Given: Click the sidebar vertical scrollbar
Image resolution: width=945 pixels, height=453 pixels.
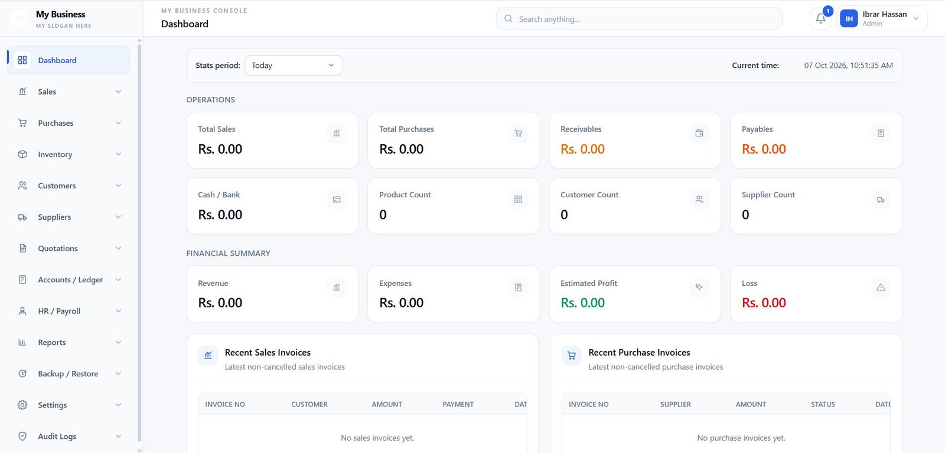Looking at the screenshot, I should click(139, 242).
